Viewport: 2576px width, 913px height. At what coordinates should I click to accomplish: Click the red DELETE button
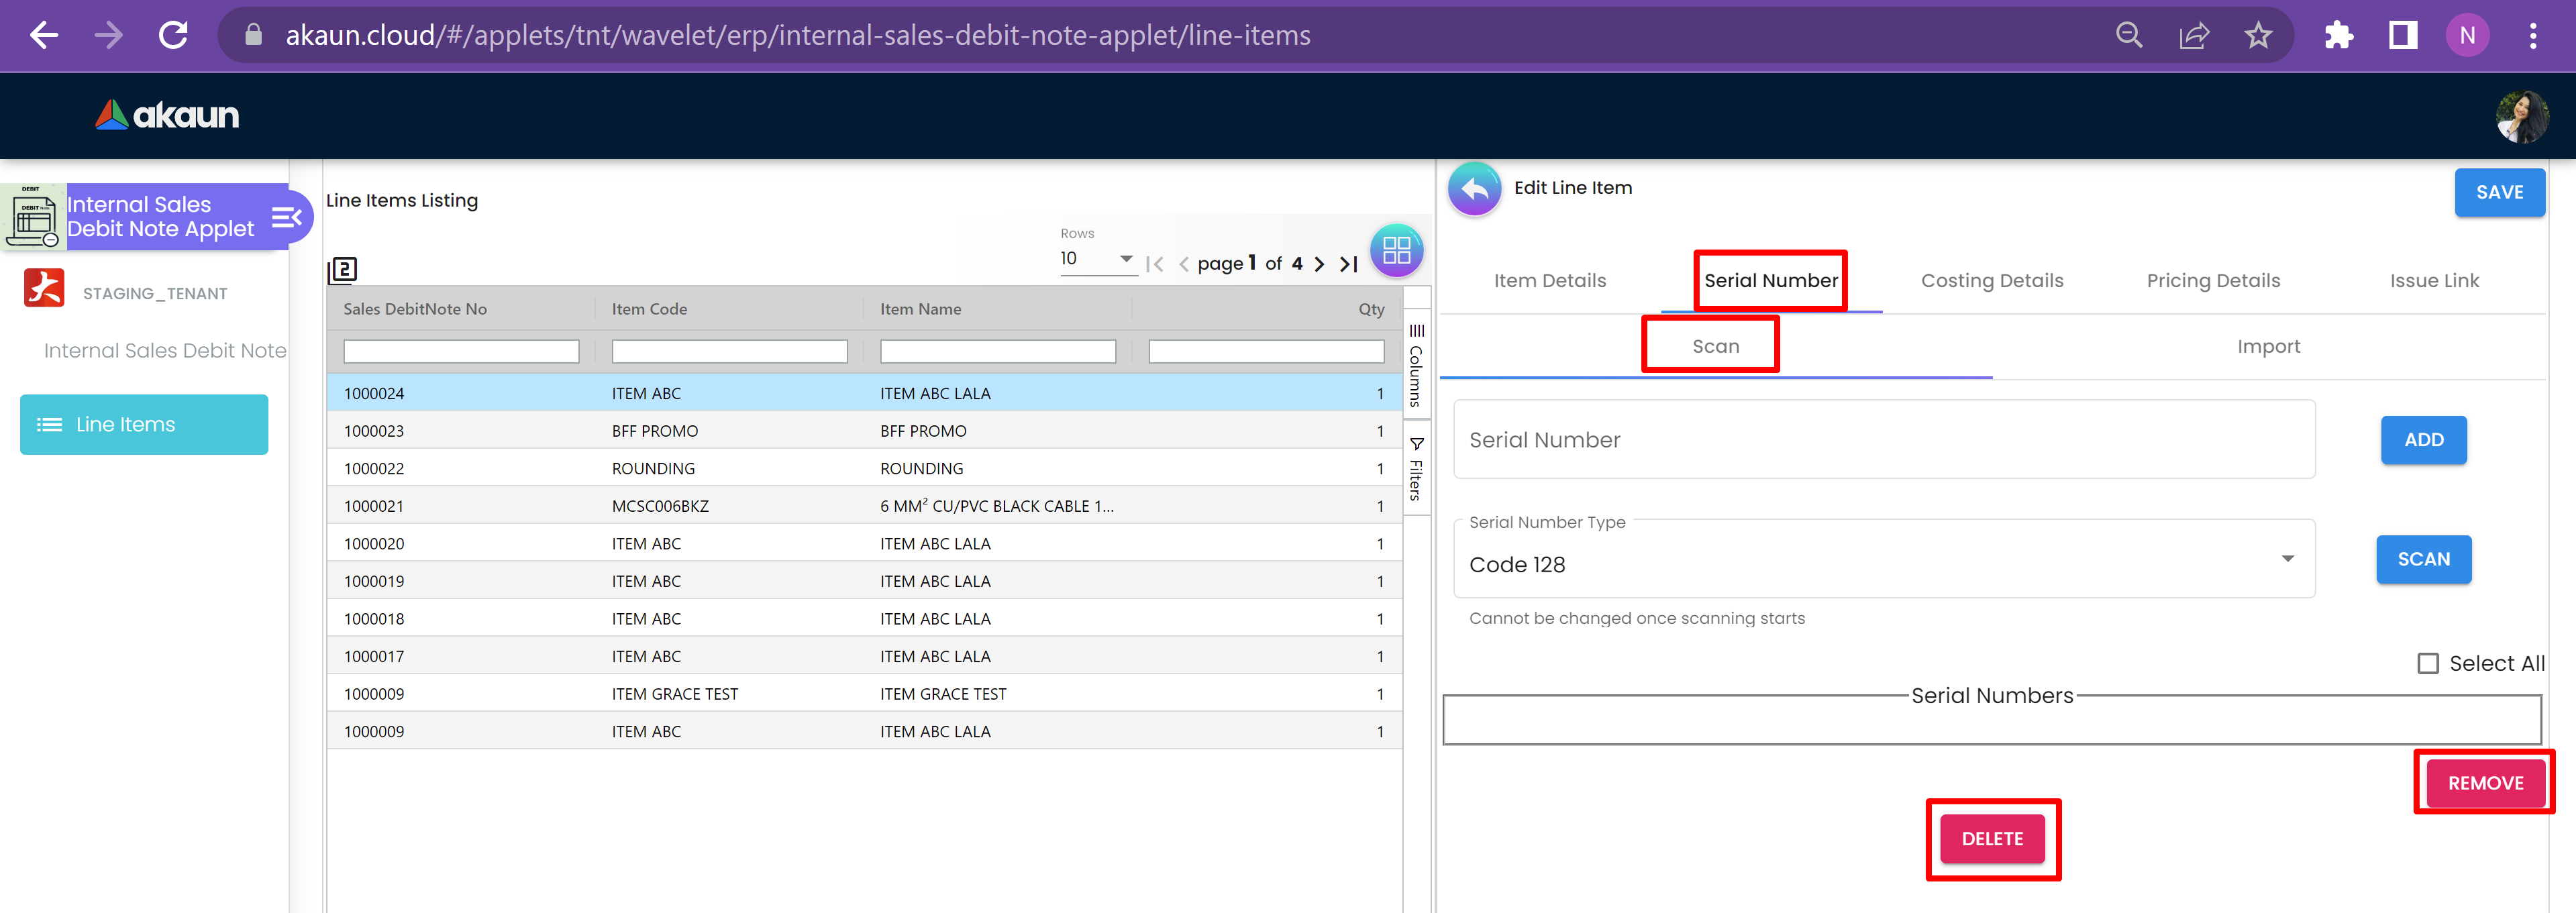point(1991,838)
